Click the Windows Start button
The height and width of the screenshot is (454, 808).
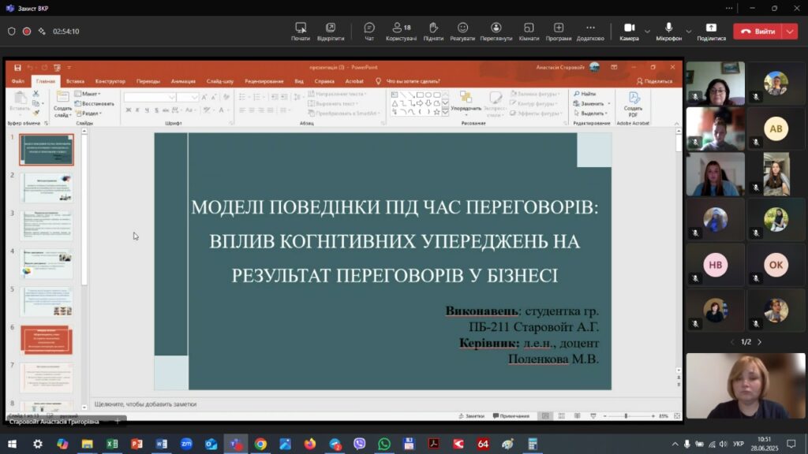coord(12,444)
